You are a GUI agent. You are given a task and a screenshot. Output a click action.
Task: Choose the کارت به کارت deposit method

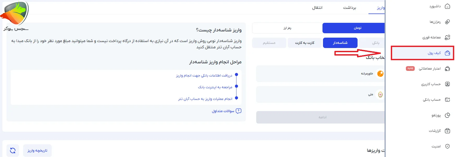coord(305,43)
